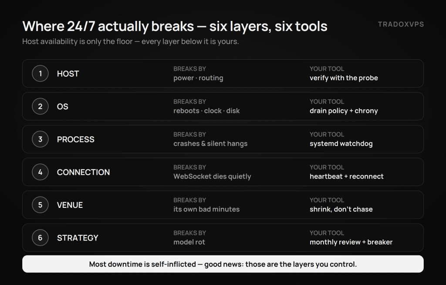Click 'shrink, don't chase' tool text

coord(341,209)
